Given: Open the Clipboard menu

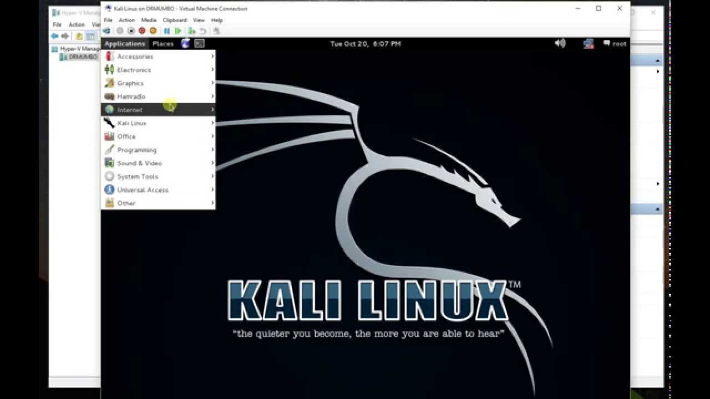Looking at the screenshot, I should (175, 20).
